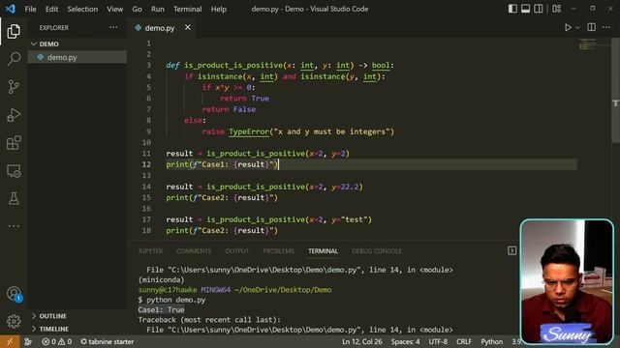Viewport: 620px width, 348px height.
Task: Open the Terminal menu
Action: (187, 9)
